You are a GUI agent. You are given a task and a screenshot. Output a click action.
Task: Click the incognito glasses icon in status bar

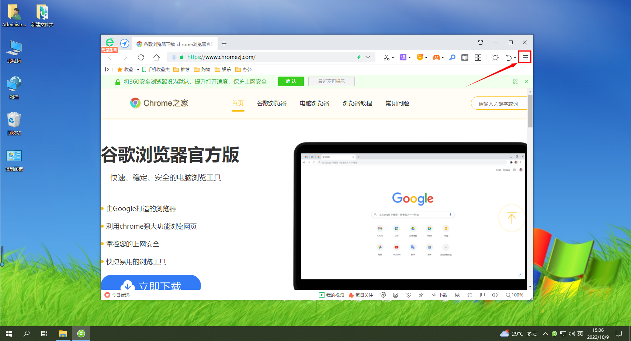click(x=457, y=295)
